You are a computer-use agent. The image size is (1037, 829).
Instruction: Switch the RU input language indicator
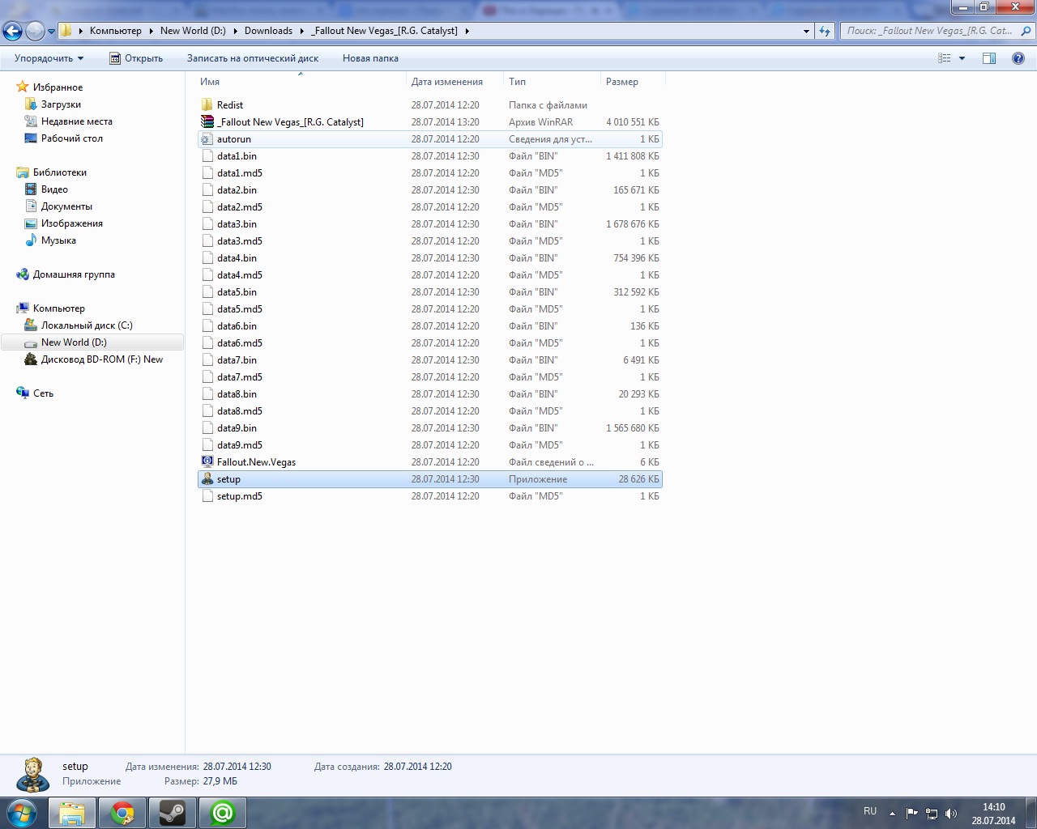click(x=870, y=811)
